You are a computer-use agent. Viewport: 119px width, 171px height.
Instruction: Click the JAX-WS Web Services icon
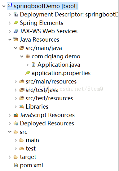(16, 31)
